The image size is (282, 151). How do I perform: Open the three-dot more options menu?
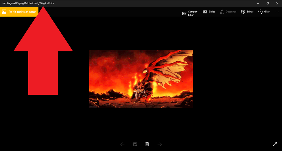click(277, 12)
